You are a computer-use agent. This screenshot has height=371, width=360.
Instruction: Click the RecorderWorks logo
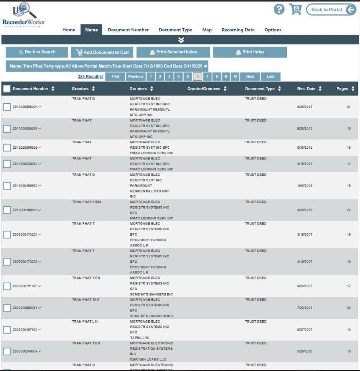pyautogui.click(x=24, y=15)
